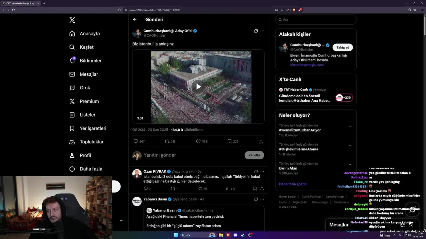Open the options for Evrim Akın trend
This screenshot has width=426, height=239.
tap(350, 164)
